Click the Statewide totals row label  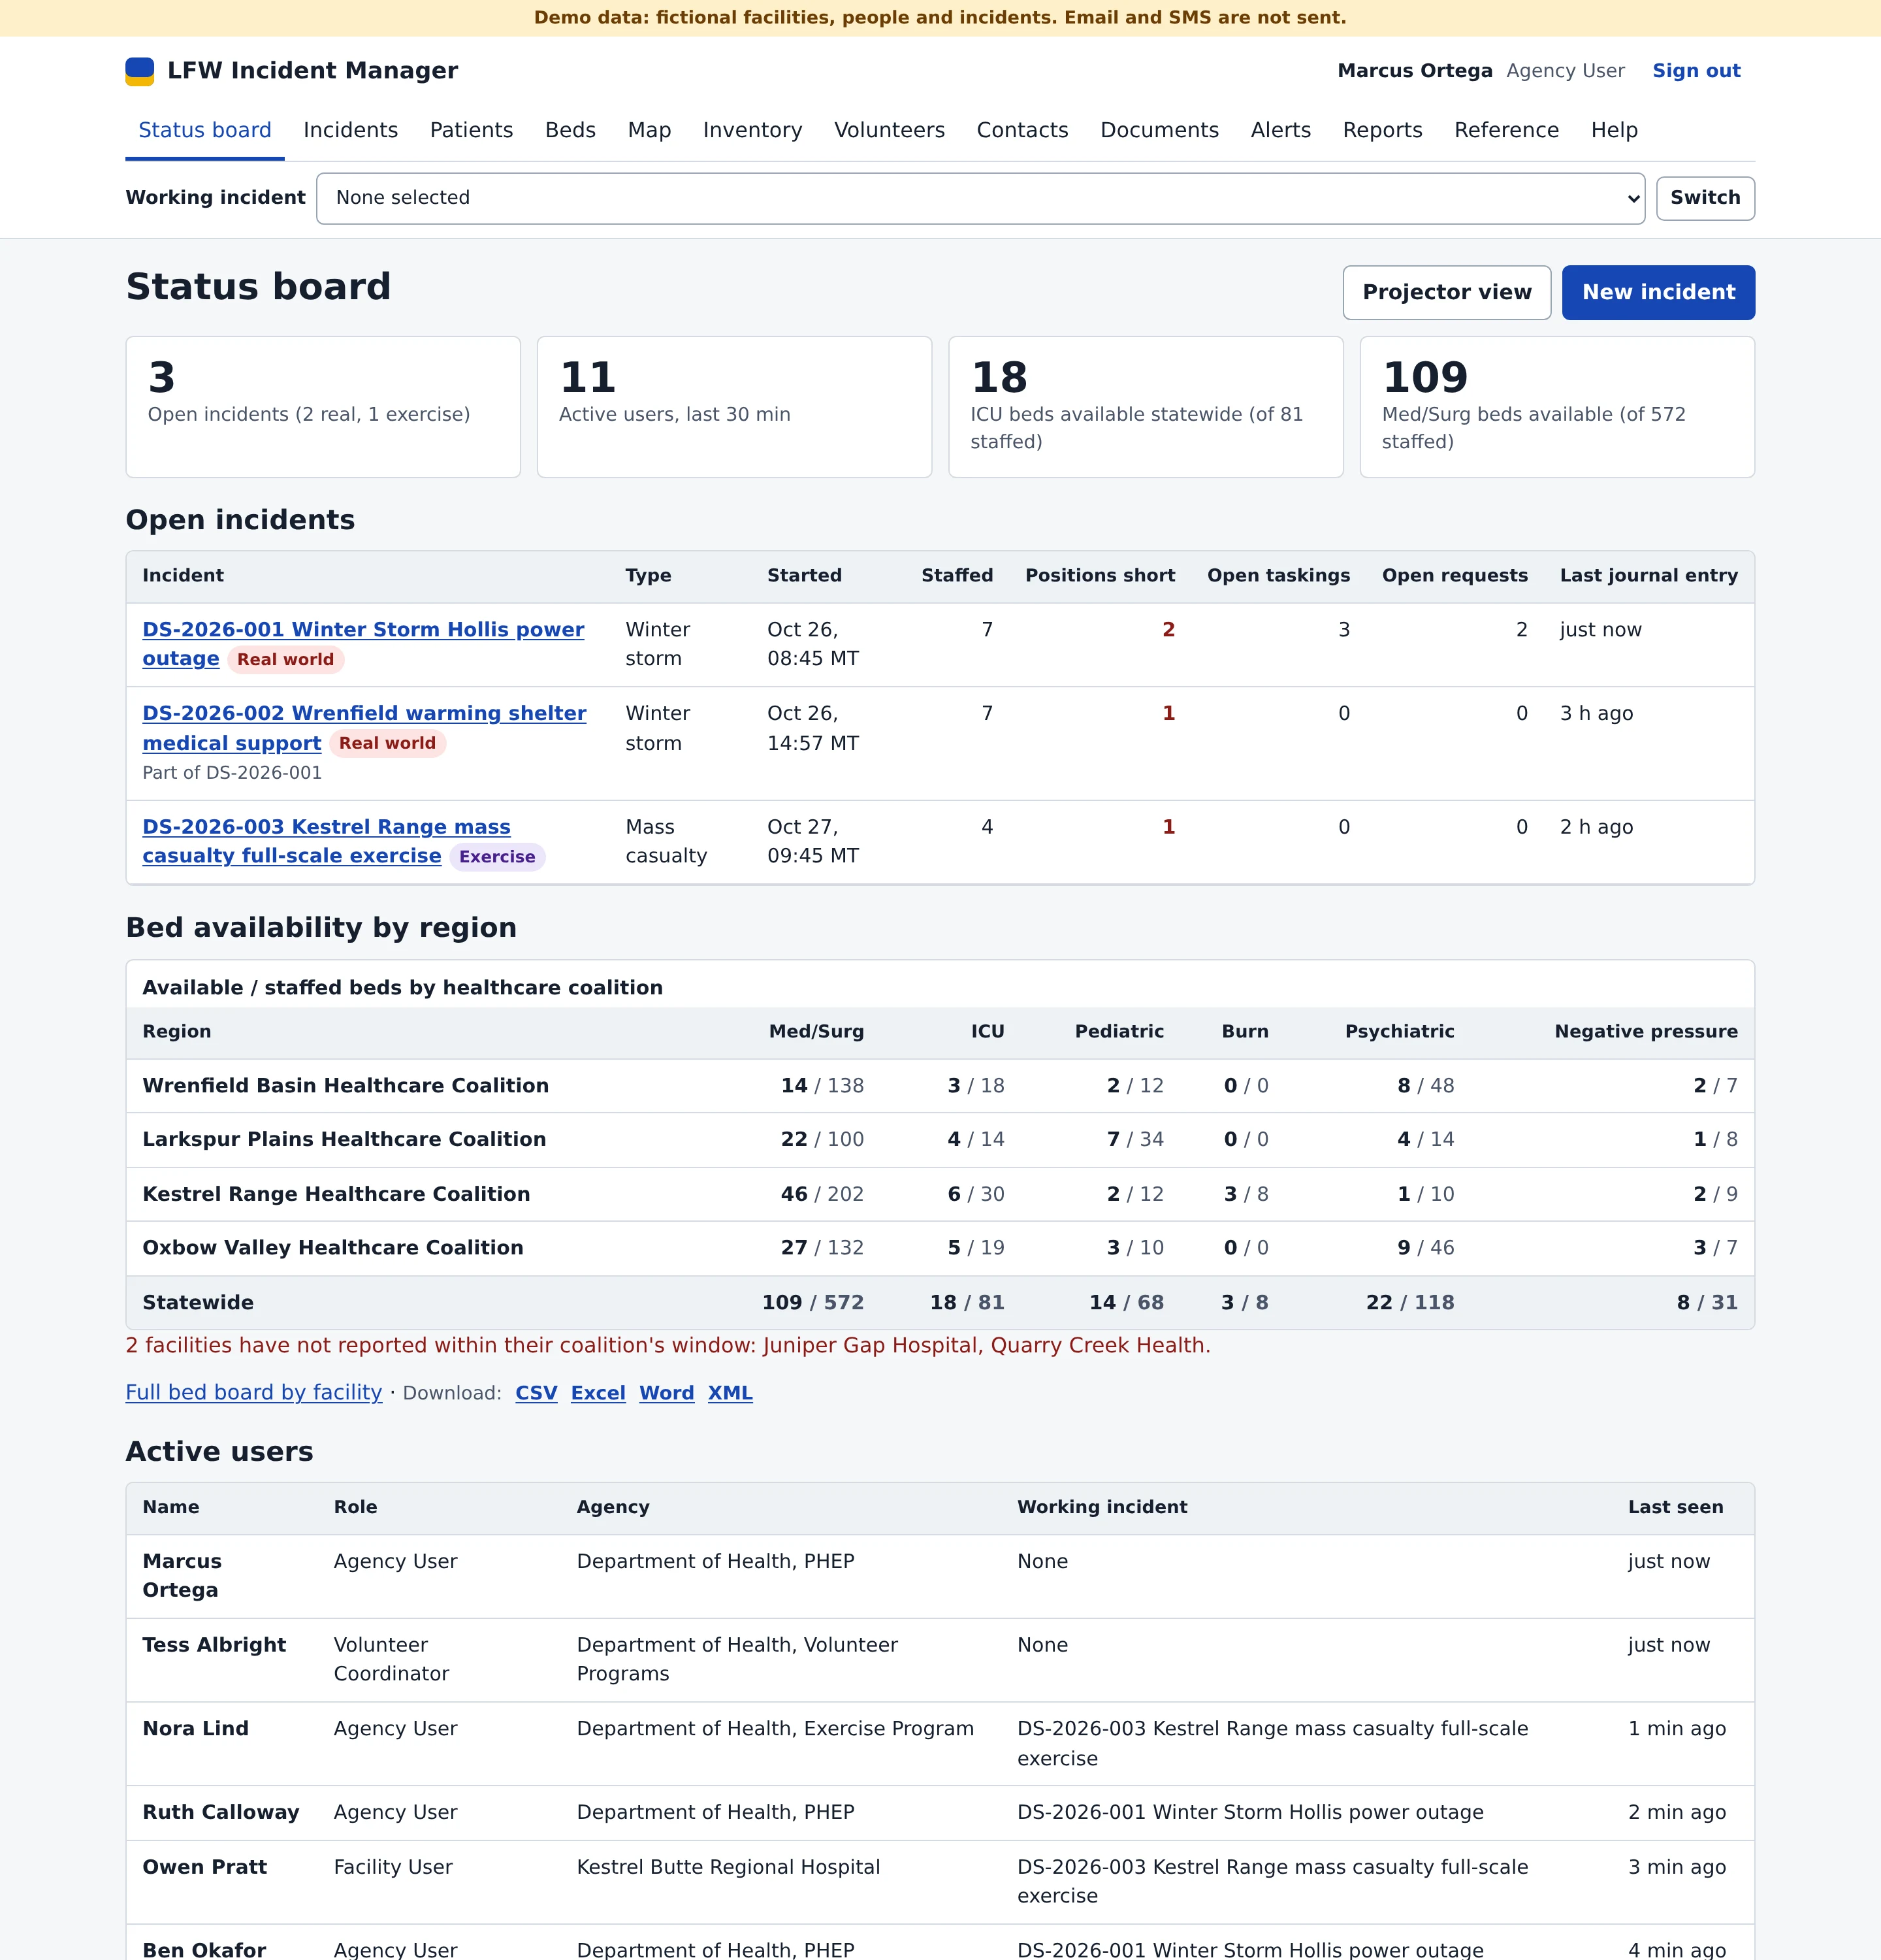[198, 1303]
